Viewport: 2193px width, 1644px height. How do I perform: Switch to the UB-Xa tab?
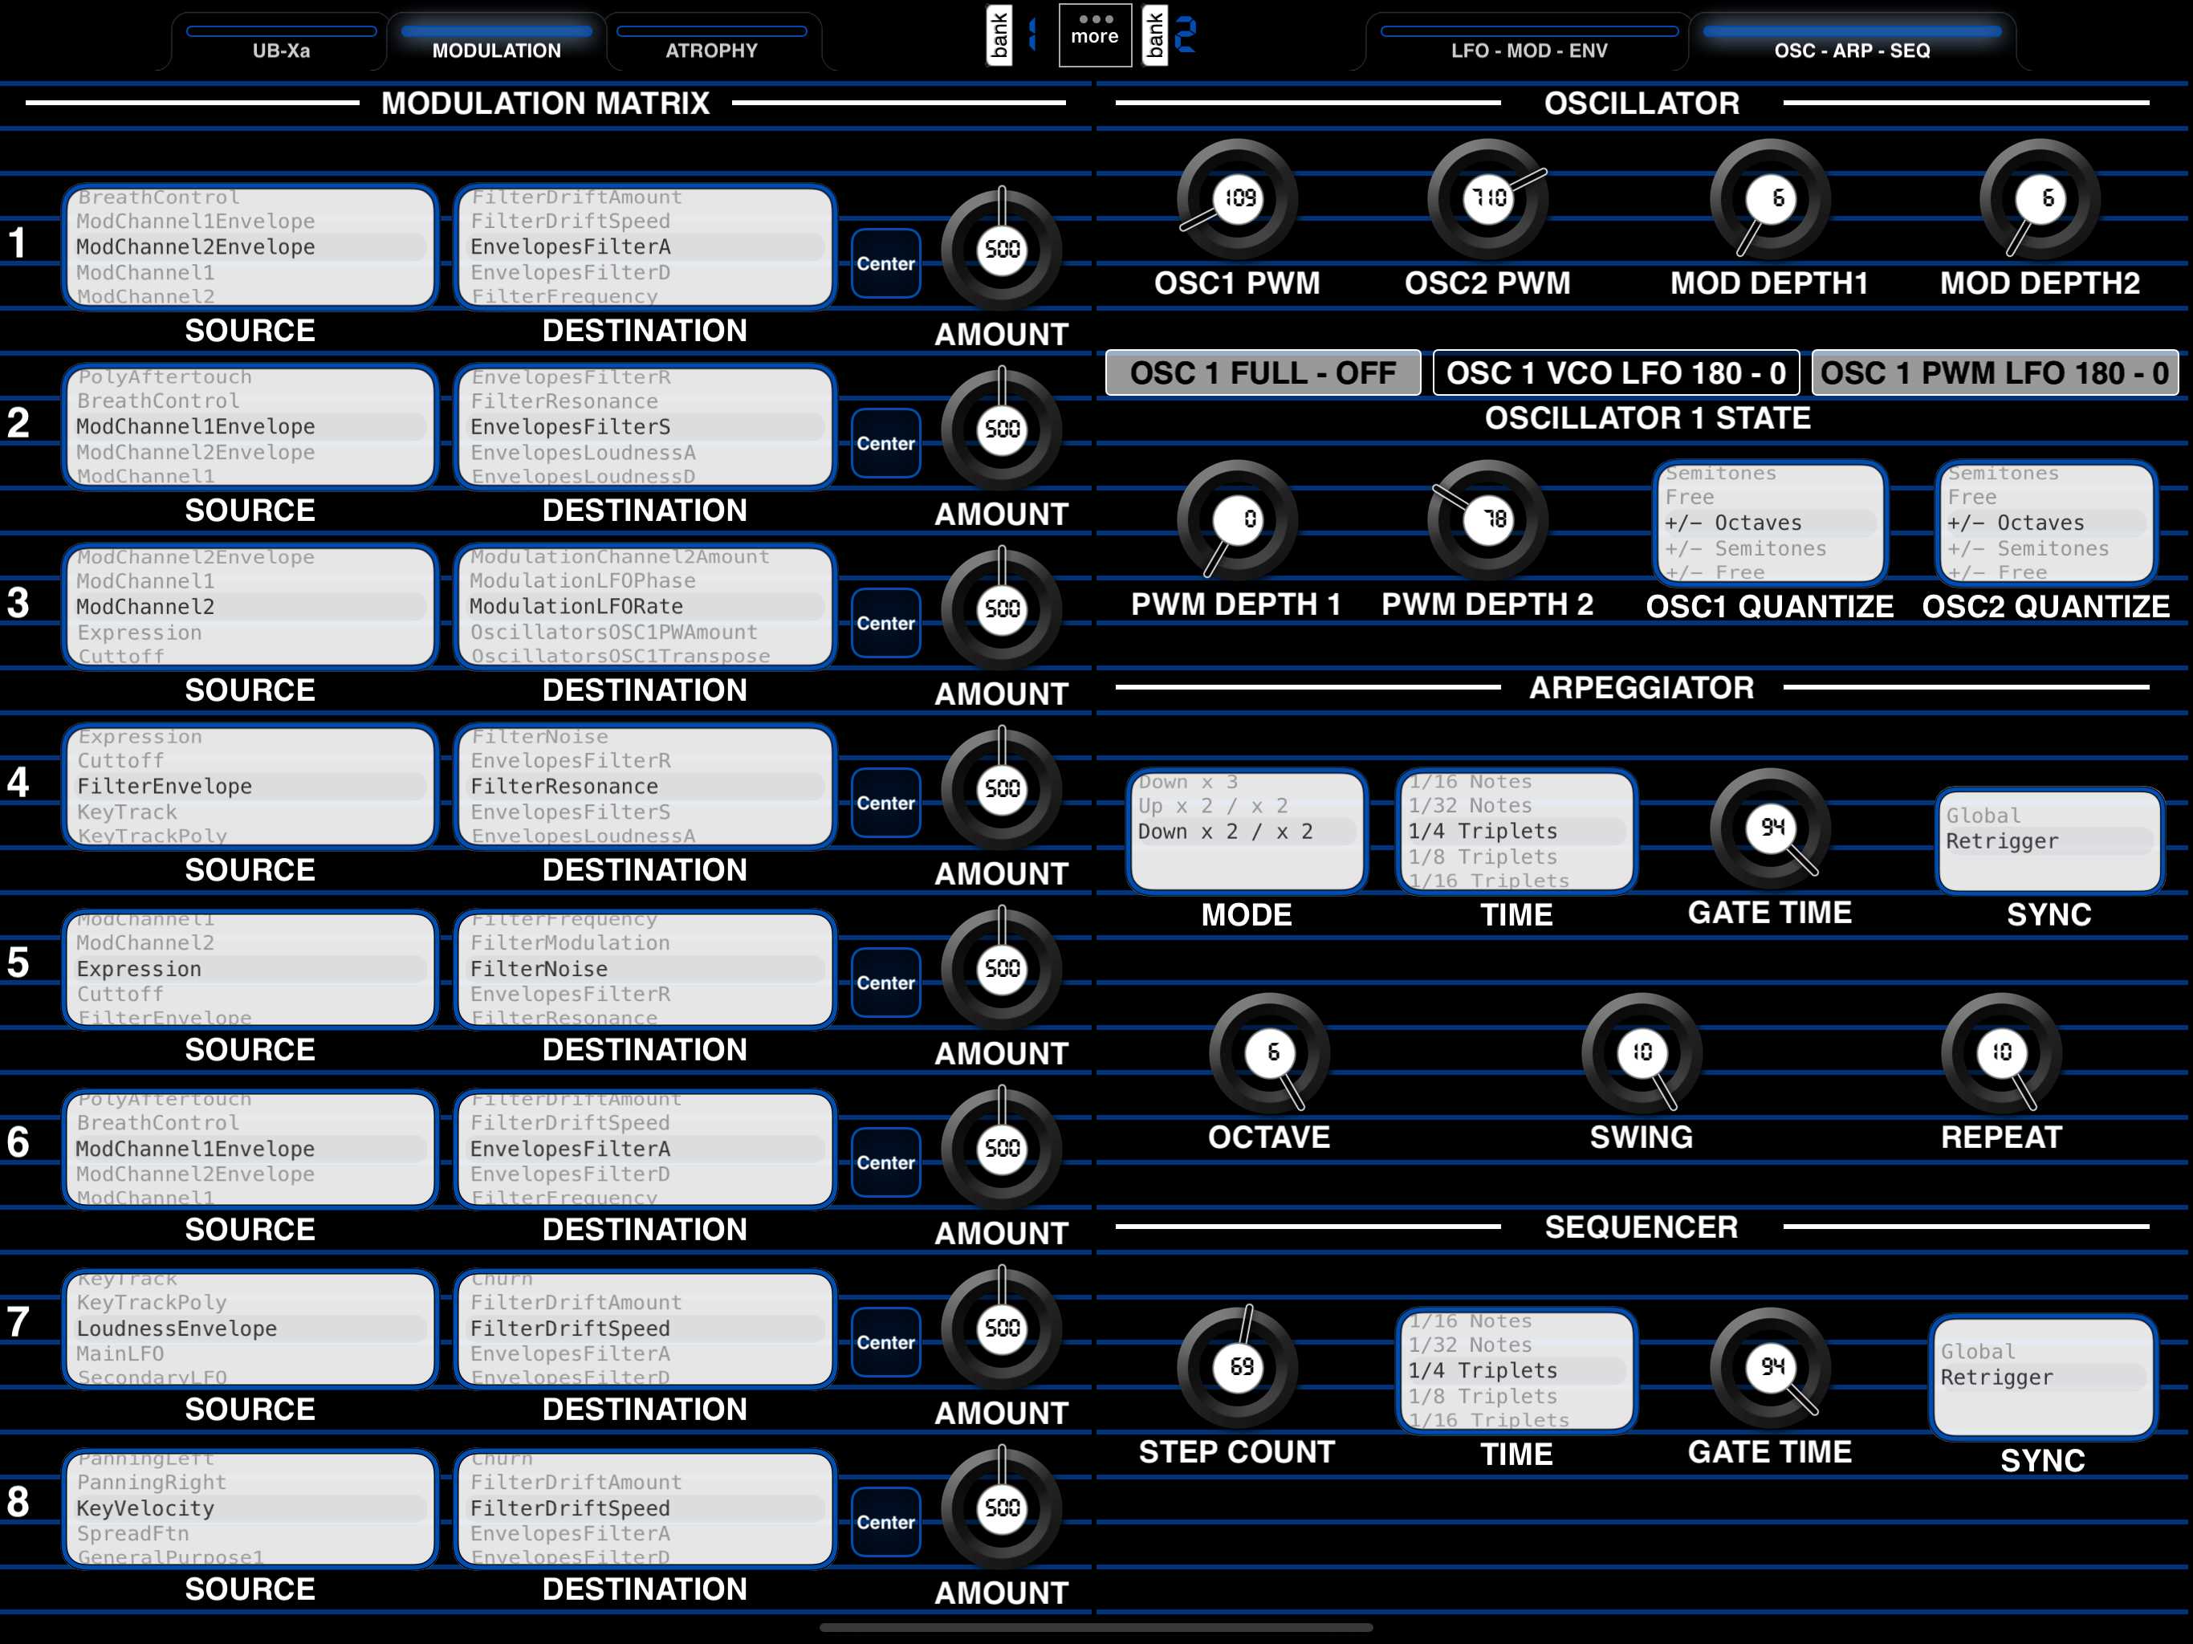pos(282,42)
